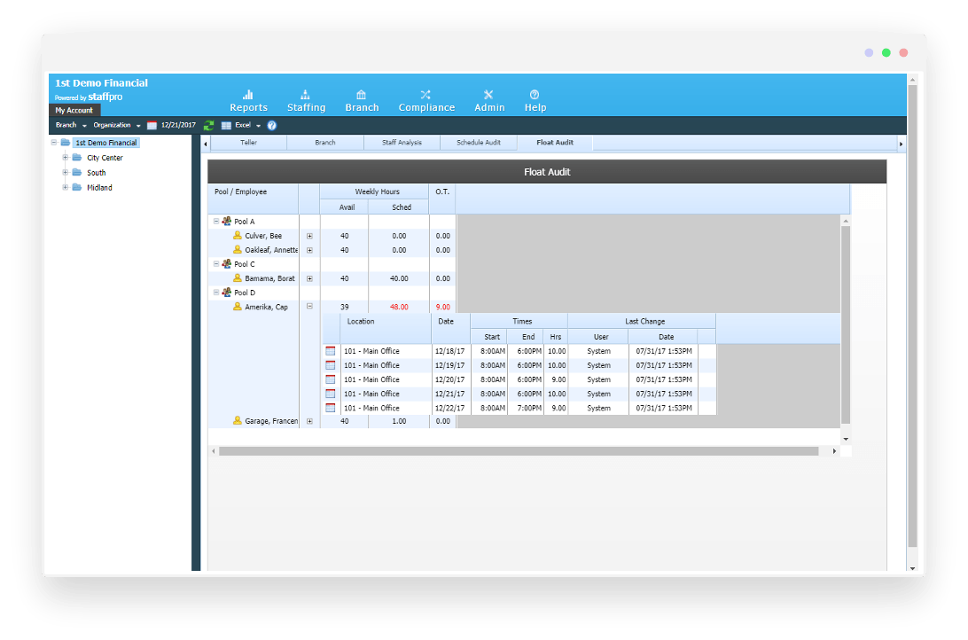
Task: Expand Bamama, Borat schedule details
Action: [x=310, y=278]
